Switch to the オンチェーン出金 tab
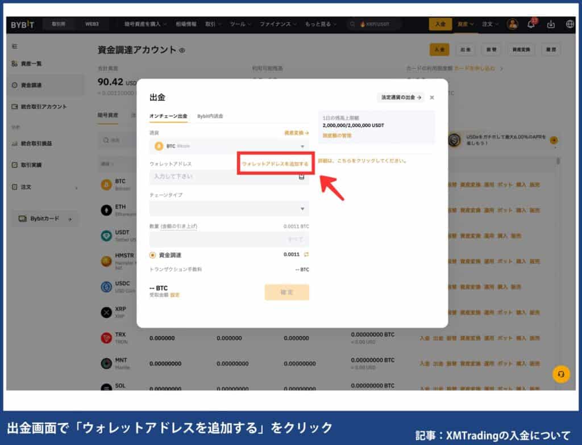 [168, 116]
